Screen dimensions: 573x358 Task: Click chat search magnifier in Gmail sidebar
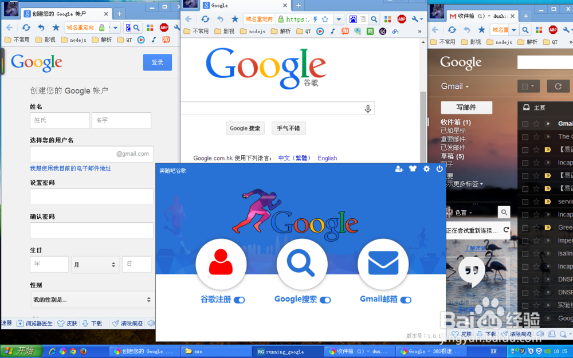pos(504,212)
